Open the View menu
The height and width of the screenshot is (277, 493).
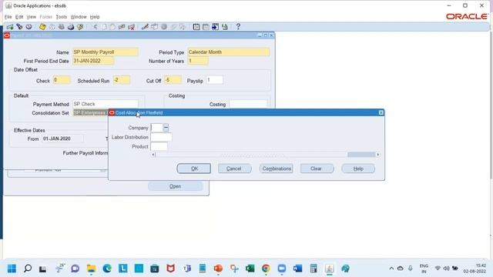31,17
